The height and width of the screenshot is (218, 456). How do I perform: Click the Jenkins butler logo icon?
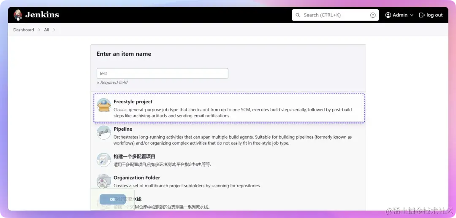pos(18,15)
